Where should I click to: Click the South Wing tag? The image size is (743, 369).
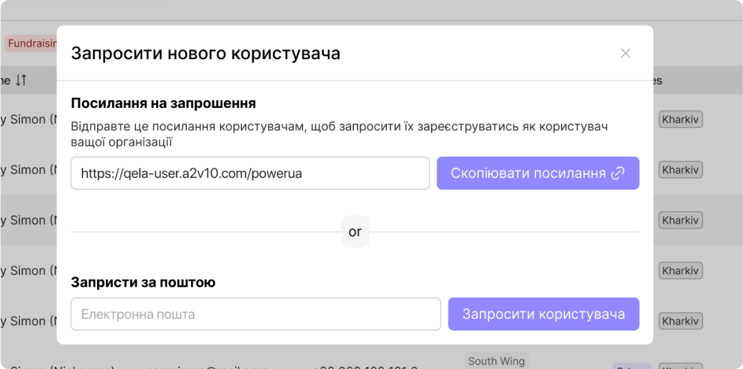pos(496,361)
